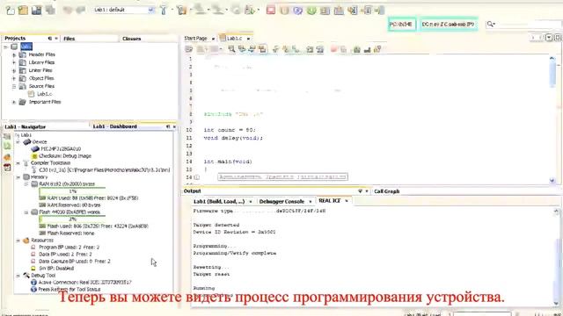This screenshot has width=563, height=316.
Task: Click the Build Project hammer icon
Action: (164, 10)
